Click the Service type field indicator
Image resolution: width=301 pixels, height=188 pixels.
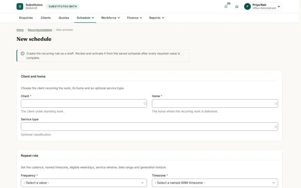276,127
